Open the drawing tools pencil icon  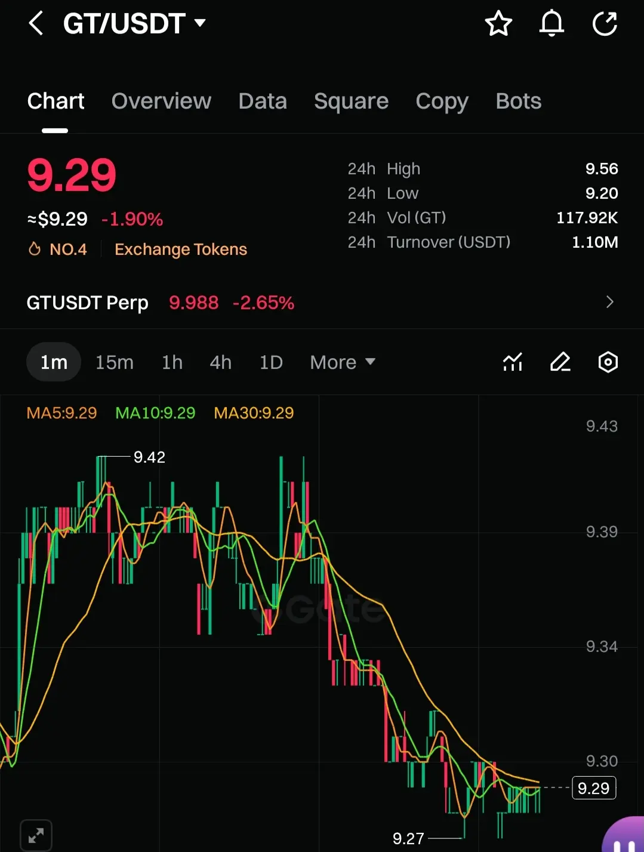[560, 362]
